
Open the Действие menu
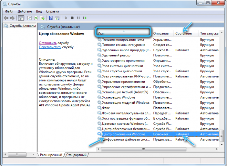[x=25, y=11]
